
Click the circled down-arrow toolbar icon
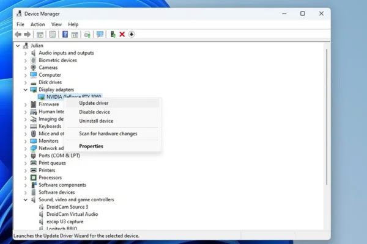point(132,34)
